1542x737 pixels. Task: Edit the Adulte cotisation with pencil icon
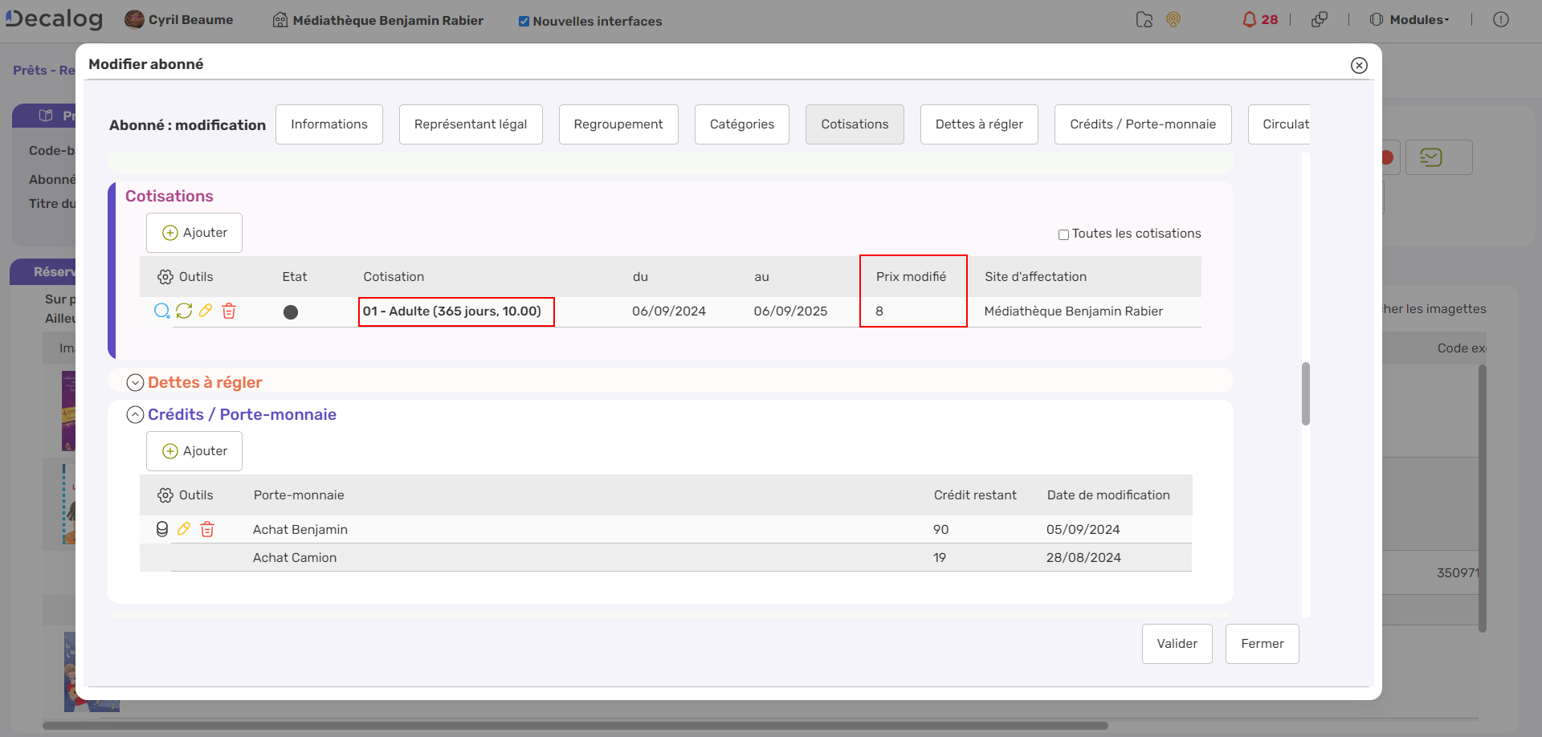pyautogui.click(x=206, y=311)
